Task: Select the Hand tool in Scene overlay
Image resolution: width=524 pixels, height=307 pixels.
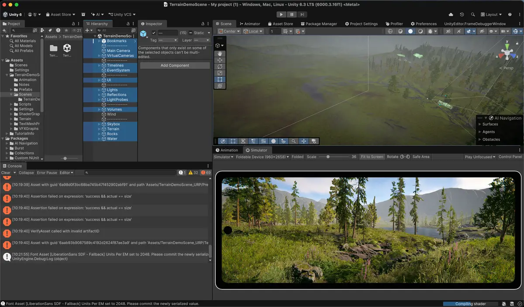Action: coord(220,54)
